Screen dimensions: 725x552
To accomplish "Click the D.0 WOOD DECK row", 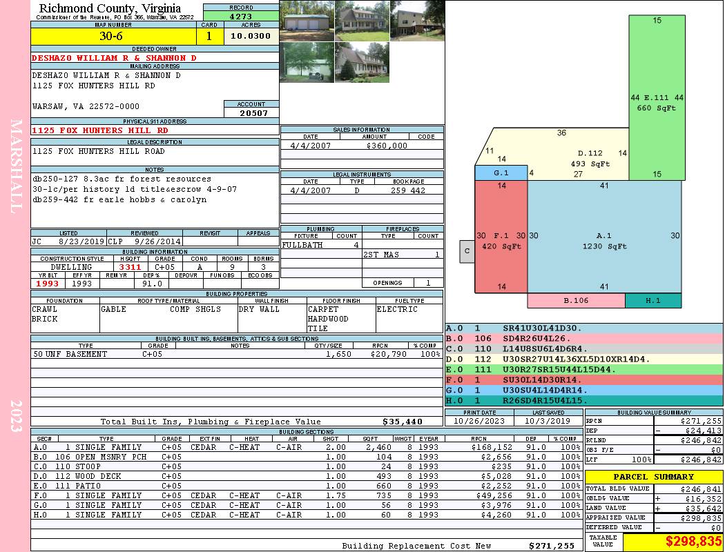I will pyautogui.click(x=307, y=476).
